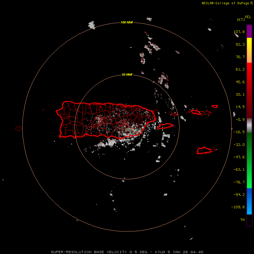This screenshot has height=254, width=254.
Task: Click the NEXLAB-College of DuPage credit text
Action: 227,3
